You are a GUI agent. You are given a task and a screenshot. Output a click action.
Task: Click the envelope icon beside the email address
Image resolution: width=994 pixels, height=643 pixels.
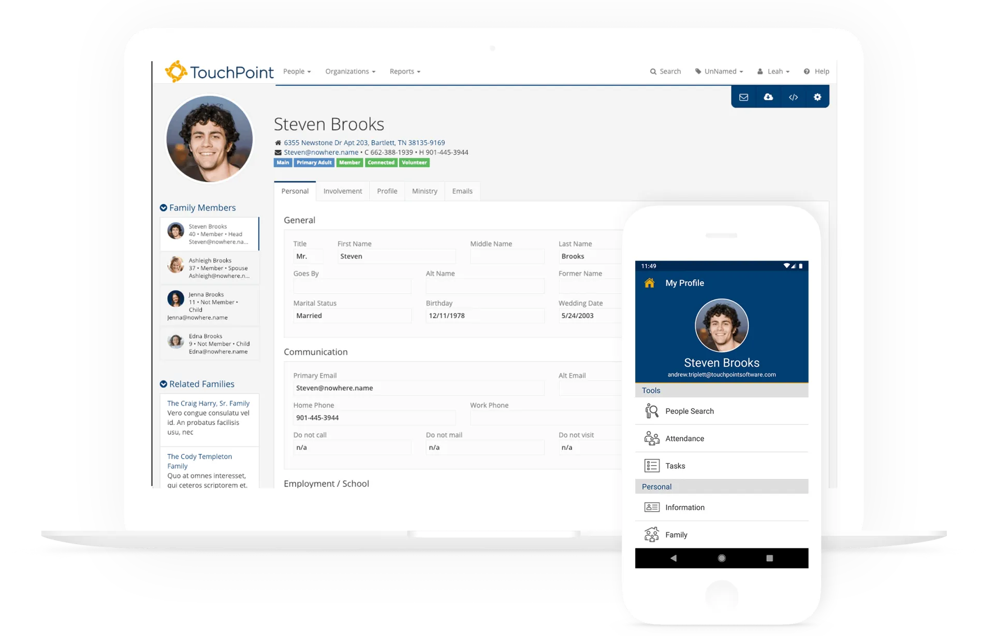pos(278,152)
